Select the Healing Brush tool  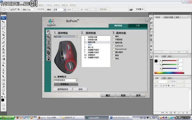pyautogui.click(x=3, y=43)
